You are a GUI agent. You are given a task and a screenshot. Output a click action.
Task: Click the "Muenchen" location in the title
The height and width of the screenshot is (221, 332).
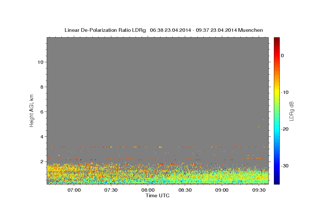click(x=251, y=30)
